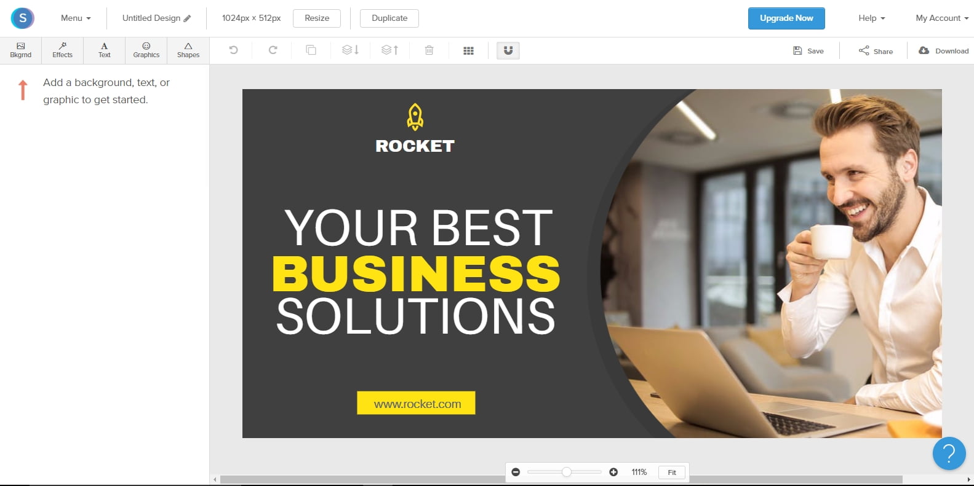Viewport: 974px width, 486px height.
Task: Expand the Menu dropdown
Action: [x=76, y=18]
